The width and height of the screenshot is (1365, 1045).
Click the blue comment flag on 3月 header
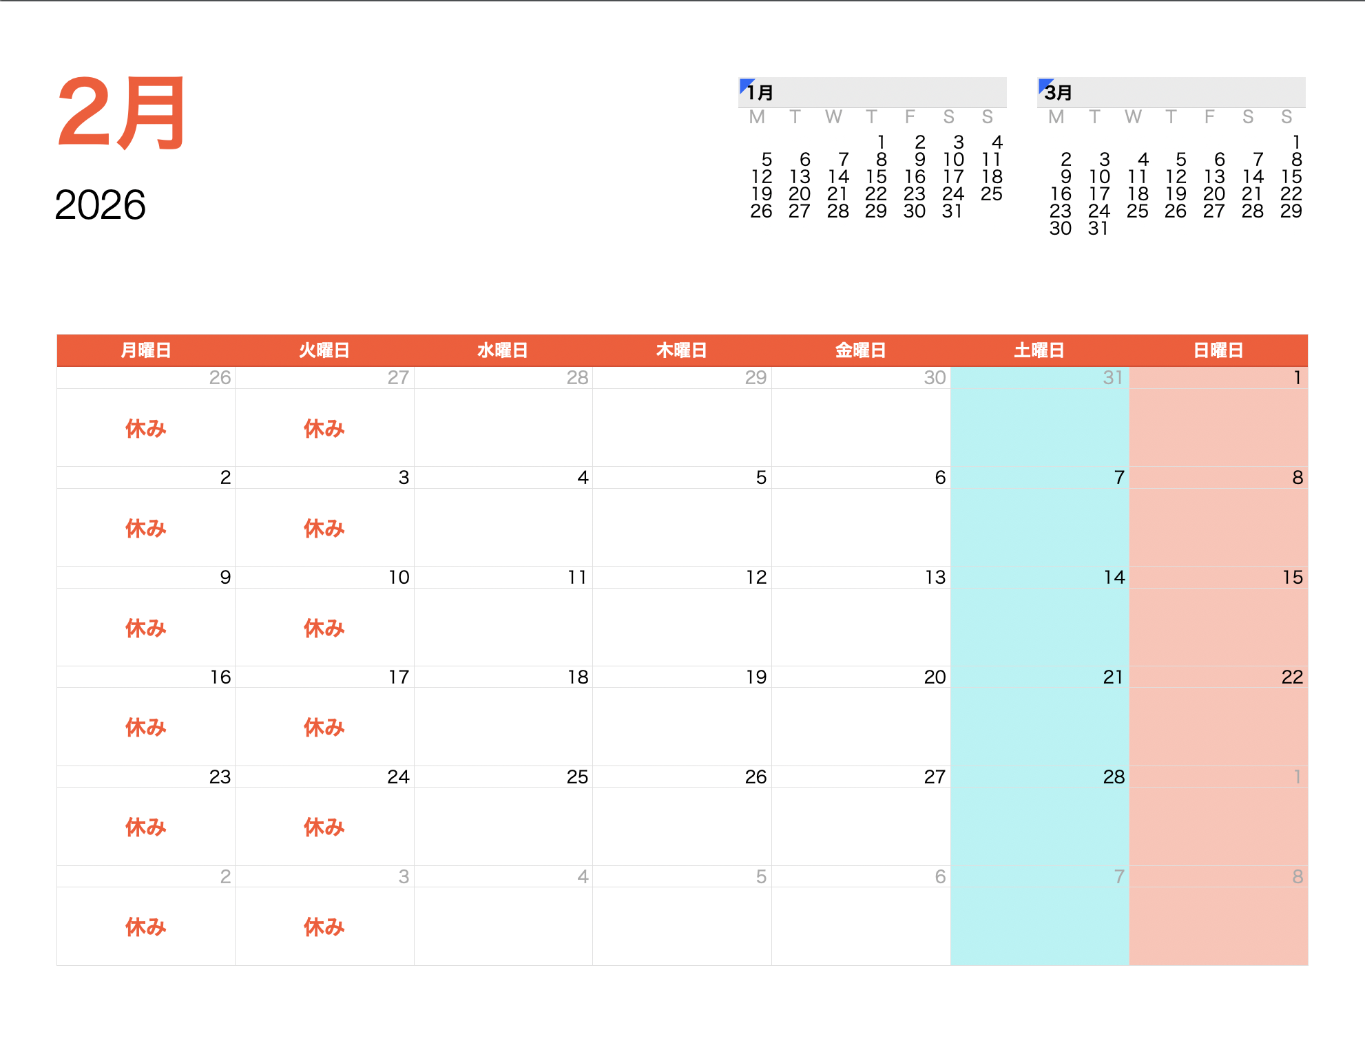click(1044, 84)
